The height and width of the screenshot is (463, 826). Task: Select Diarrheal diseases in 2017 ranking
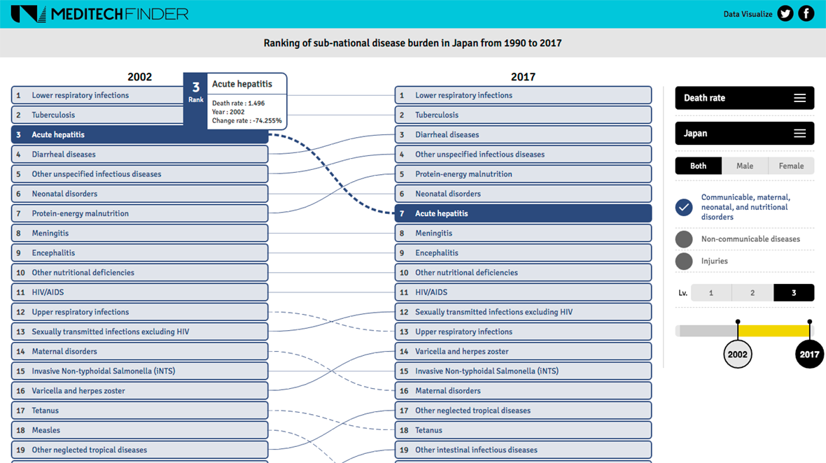tap(523, 135)
